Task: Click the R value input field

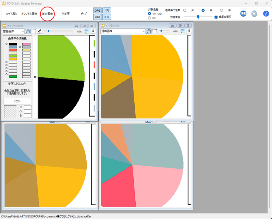Action: 27,107
